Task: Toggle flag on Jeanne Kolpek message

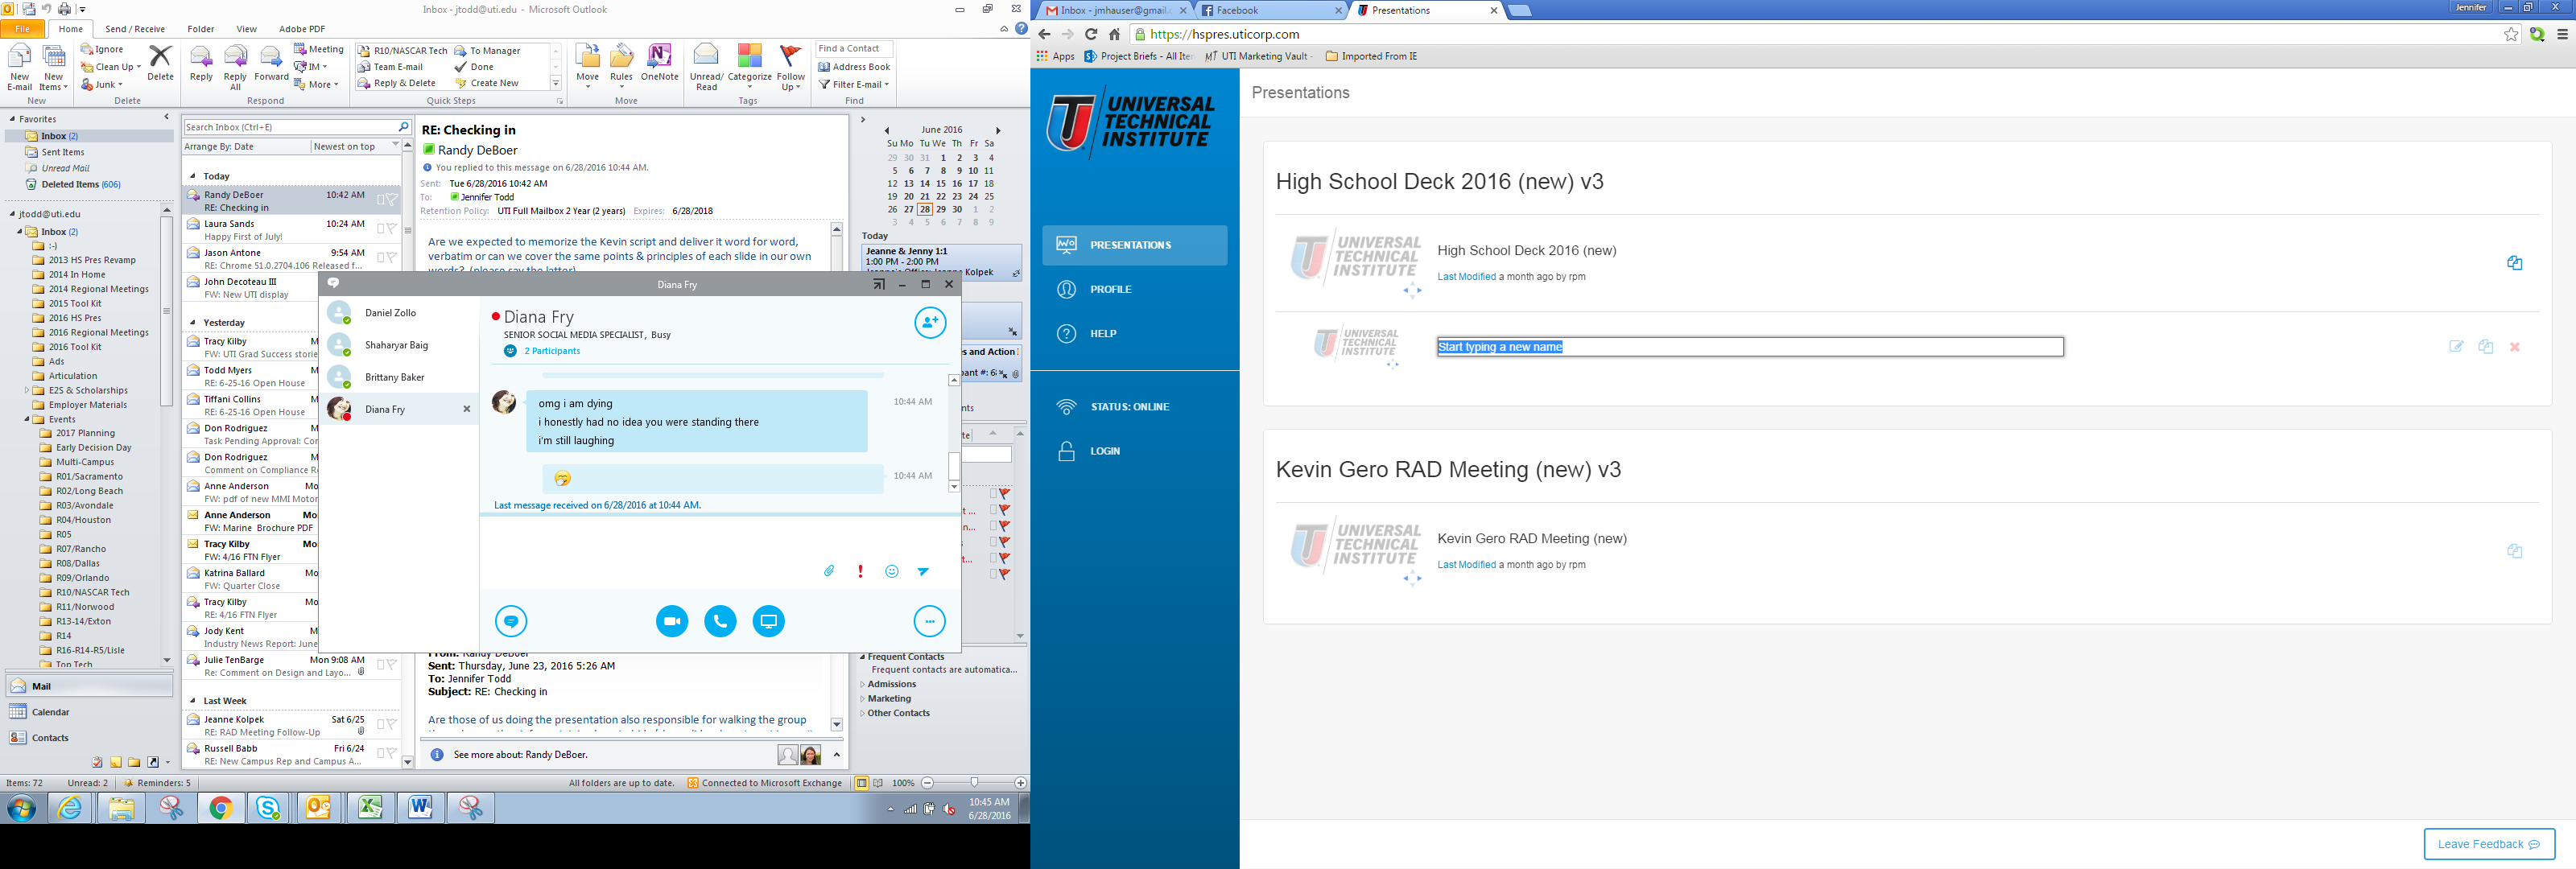Action: [x=392, y=724]
